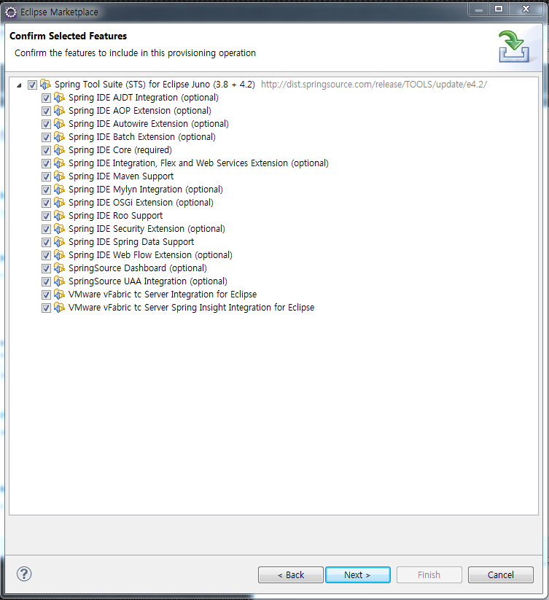Toggle Spring IDE AOP Extension checkbox
Image resolution: width=549 pixels, height=600 pixels.
pyautogui.click(x=46, y=111)
